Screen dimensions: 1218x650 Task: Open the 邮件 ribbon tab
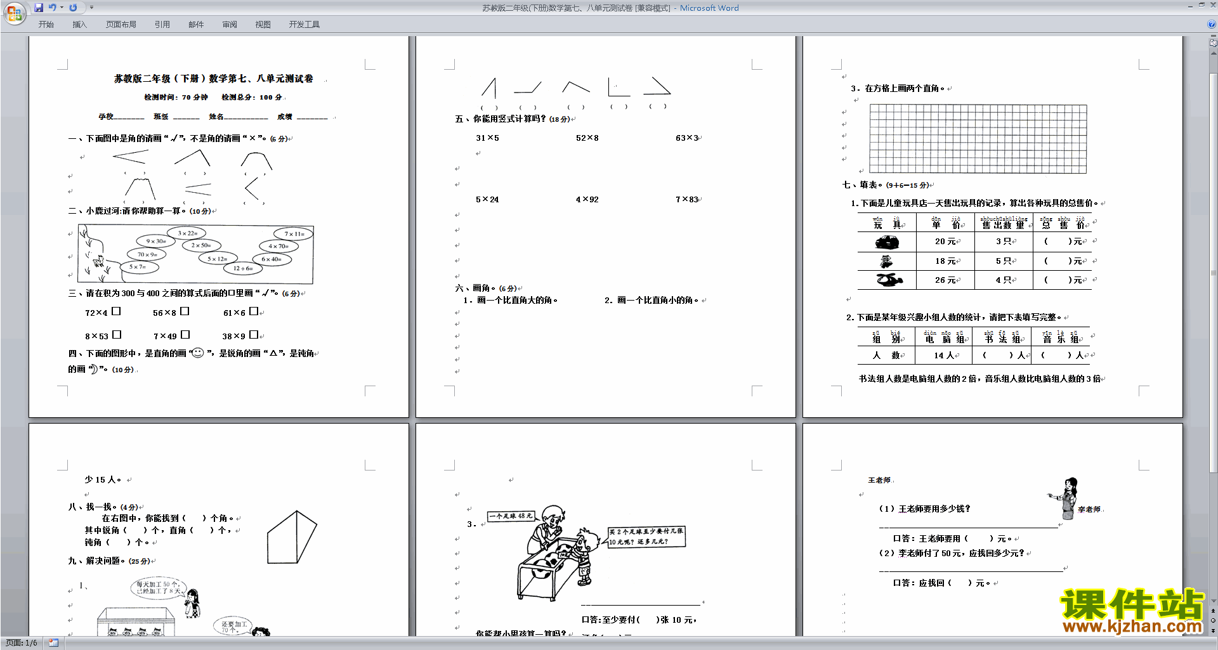click(196, 25)
